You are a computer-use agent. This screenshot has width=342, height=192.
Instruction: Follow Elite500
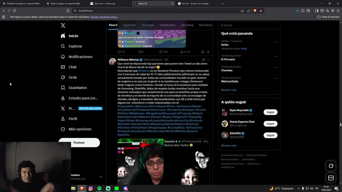270,135
